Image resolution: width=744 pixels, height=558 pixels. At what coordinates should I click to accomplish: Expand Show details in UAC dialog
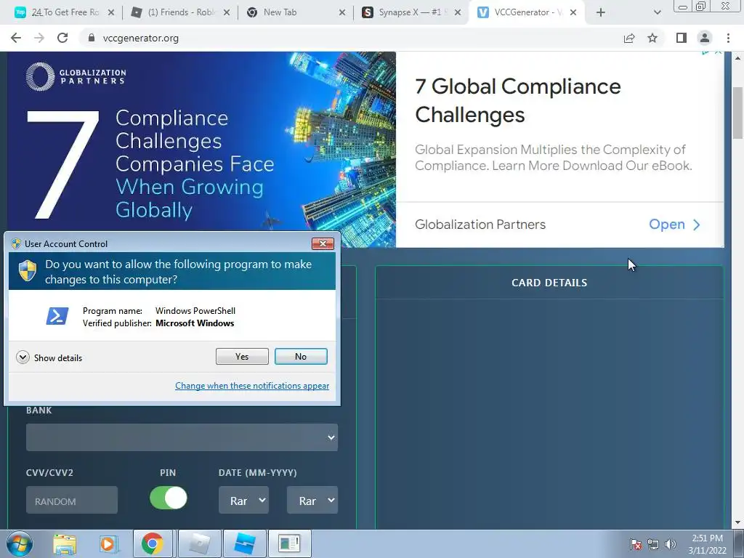point(49,357)
